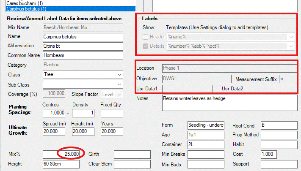
Task: Click the Fixed Qty field
Action: click(111, 113)
